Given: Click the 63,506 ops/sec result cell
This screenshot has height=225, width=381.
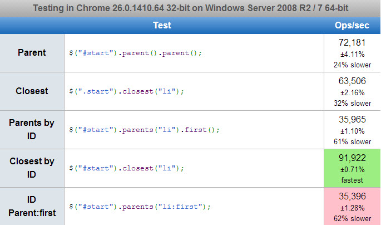Looking at the screenshot, I should coord(352,91).
